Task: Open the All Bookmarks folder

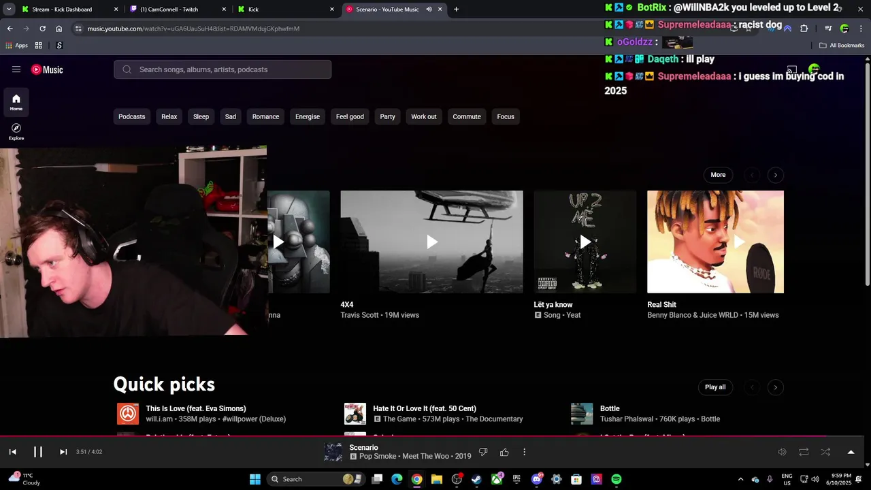Action: (x=842, y=46)
